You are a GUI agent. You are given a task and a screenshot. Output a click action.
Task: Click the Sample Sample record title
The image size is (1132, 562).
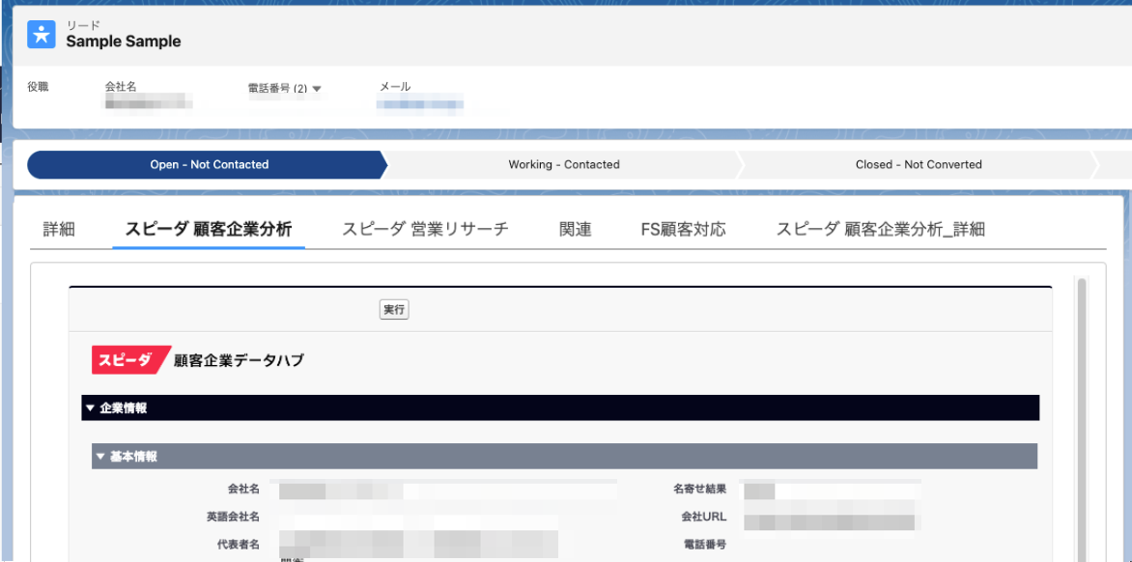tap(124, 42)
